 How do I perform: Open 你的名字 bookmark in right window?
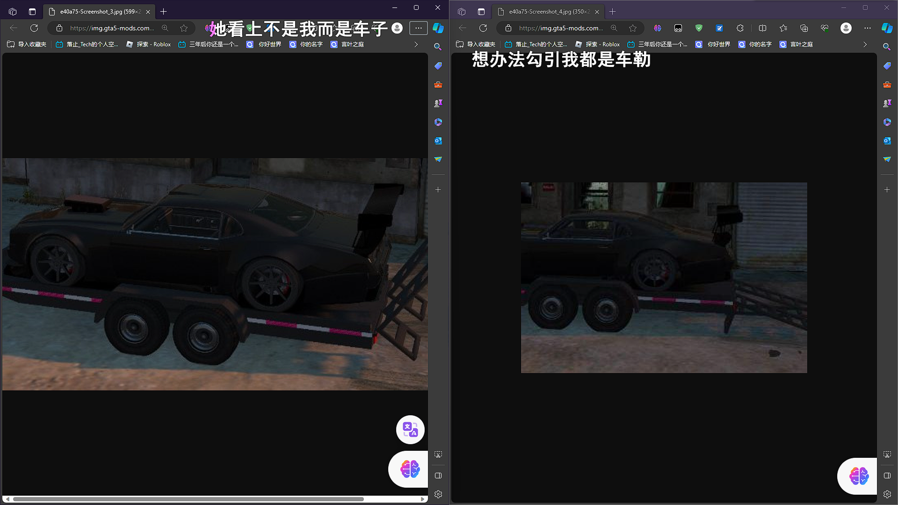(x=755, y=44)
